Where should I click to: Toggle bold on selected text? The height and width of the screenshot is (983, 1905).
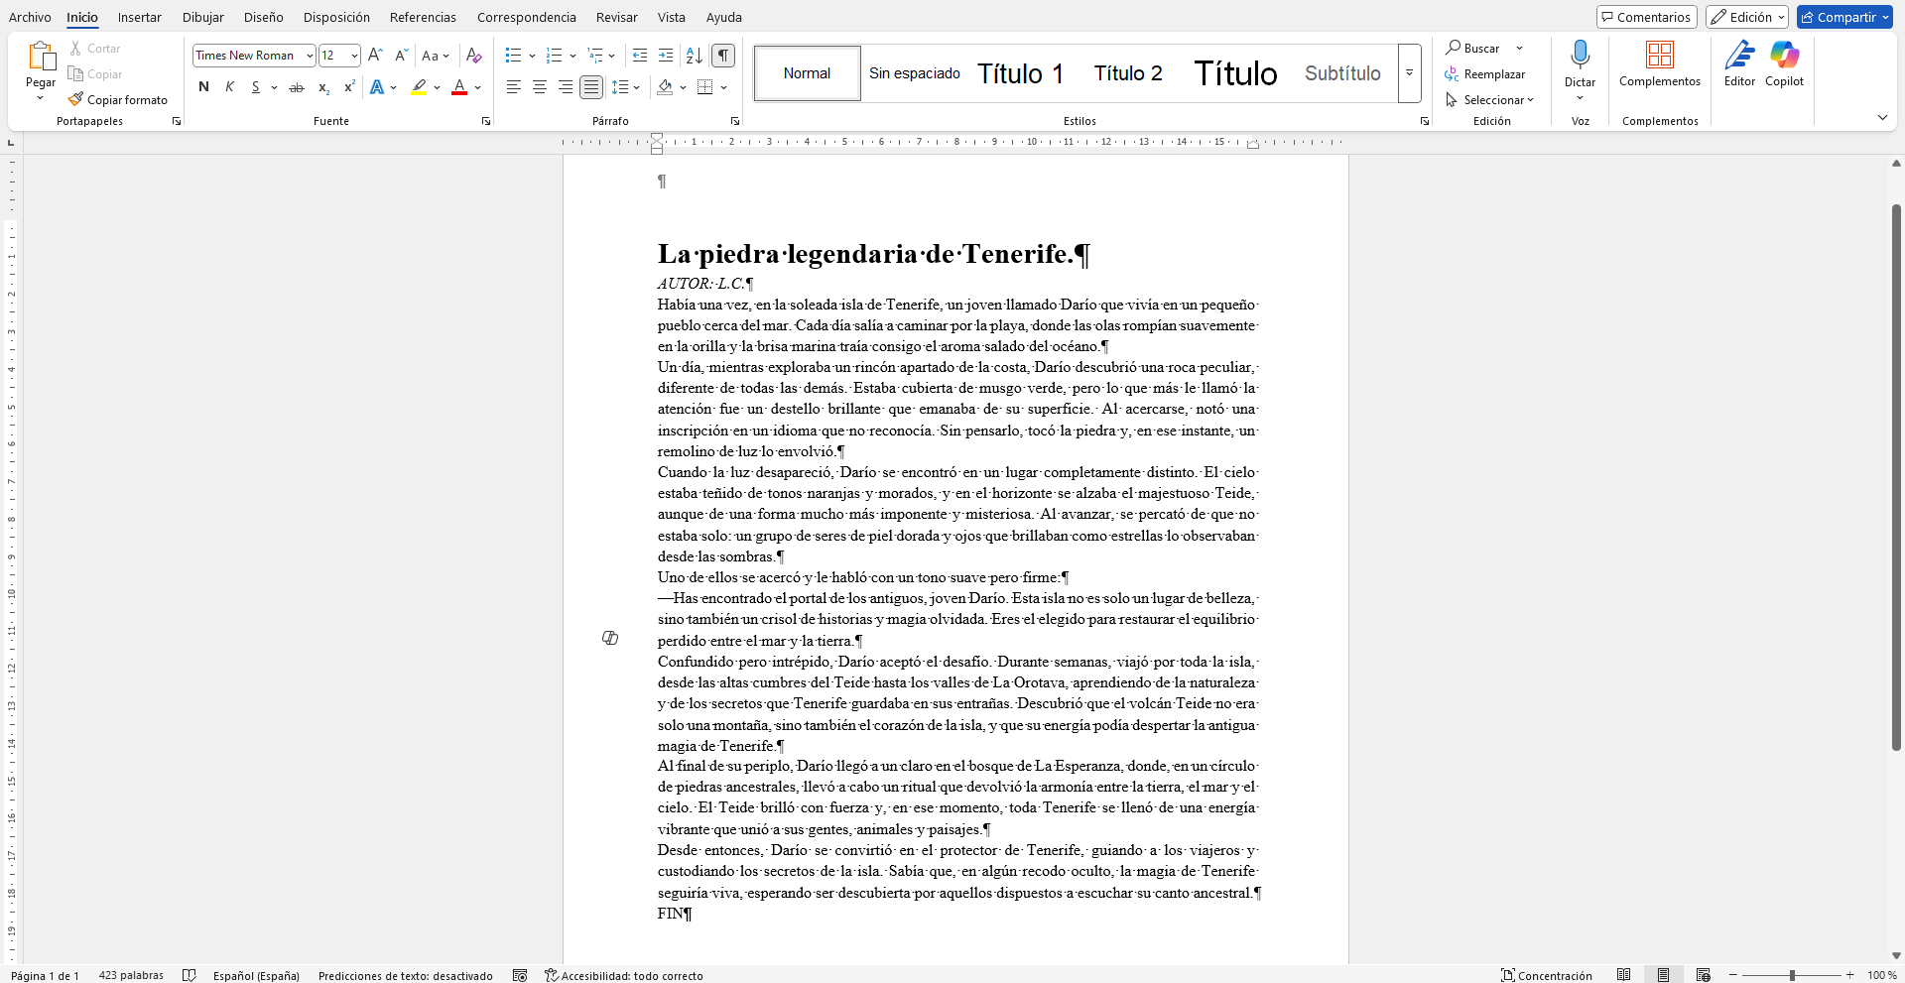203,87
